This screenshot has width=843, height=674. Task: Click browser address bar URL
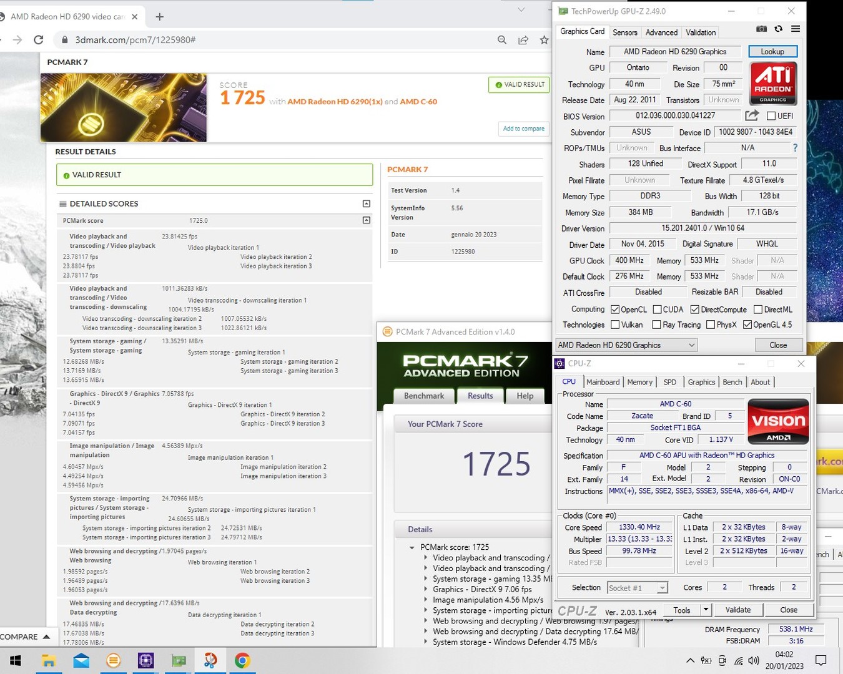point(136,40)
